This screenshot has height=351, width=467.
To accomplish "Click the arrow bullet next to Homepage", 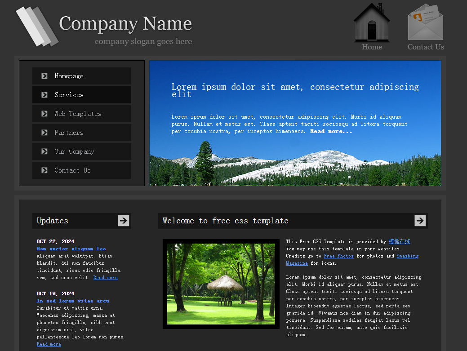I will [x=44, y=76].
